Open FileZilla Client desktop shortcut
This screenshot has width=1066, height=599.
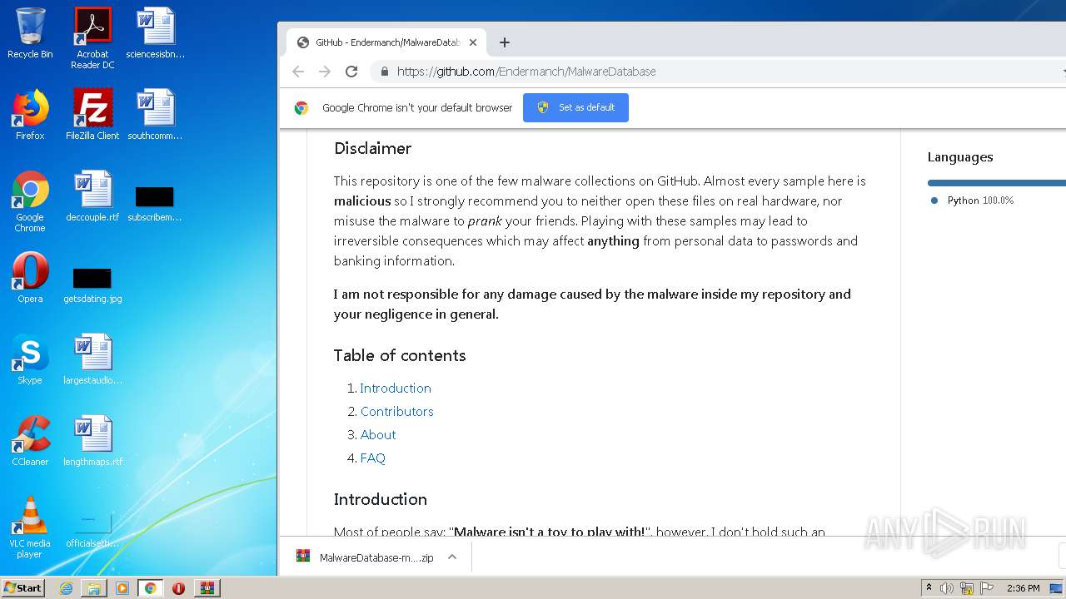92,115
